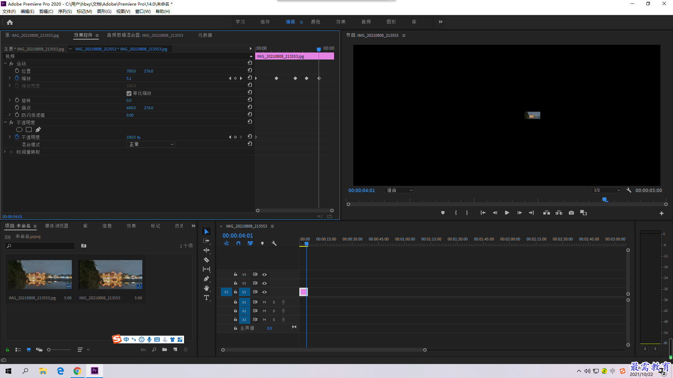Open blend mode dropdown
The height and width of the screenshot is (378, 673).
coord(151,144)
